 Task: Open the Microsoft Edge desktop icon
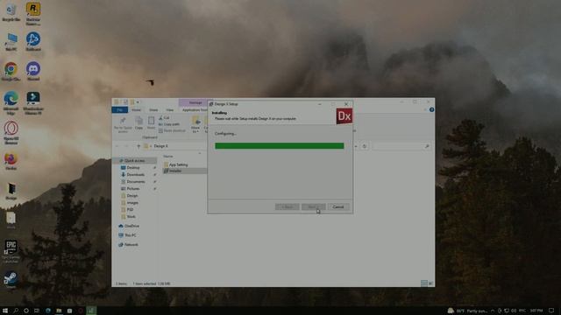pos(11,103)
